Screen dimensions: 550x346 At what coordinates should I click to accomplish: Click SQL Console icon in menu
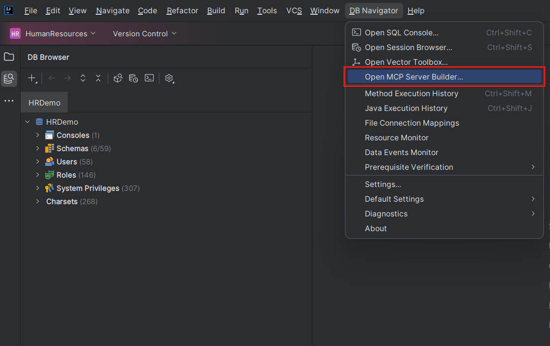coord(357,32)
